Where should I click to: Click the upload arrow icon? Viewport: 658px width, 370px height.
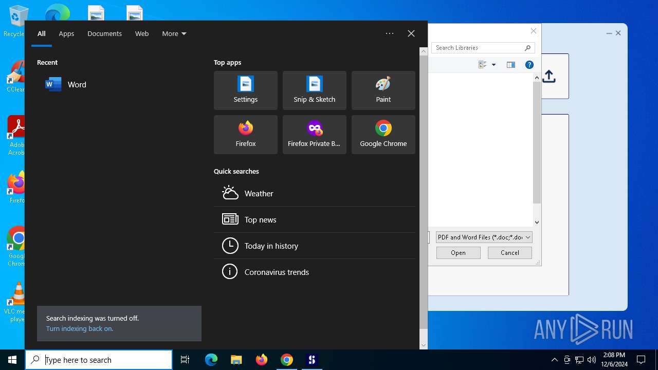tap(549, 77)
